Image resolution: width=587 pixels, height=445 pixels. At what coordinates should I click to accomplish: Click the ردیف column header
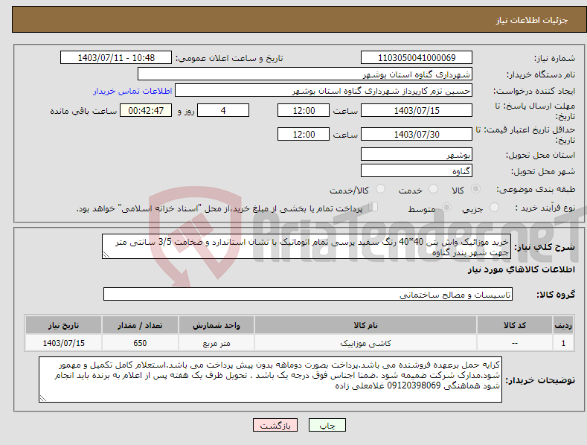coord(563,325)
